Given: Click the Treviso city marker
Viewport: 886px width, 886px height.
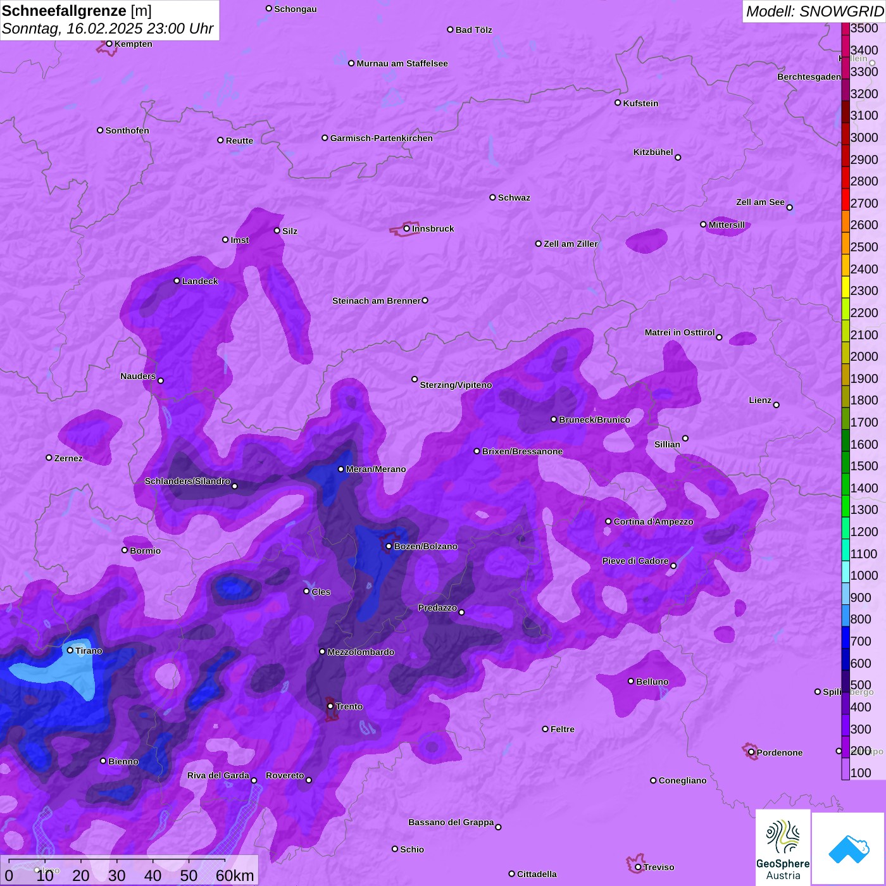Looking at the screenshot, I should click(x=638, y=867).
